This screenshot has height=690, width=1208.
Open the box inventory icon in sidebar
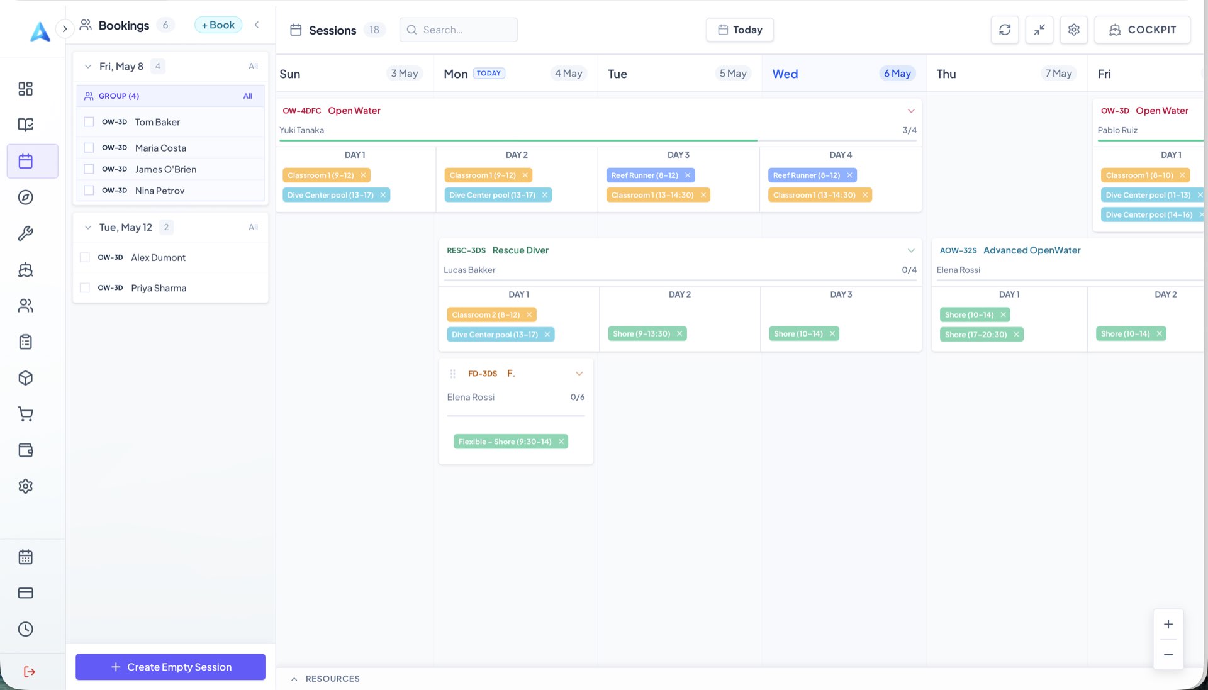point(25,378)
